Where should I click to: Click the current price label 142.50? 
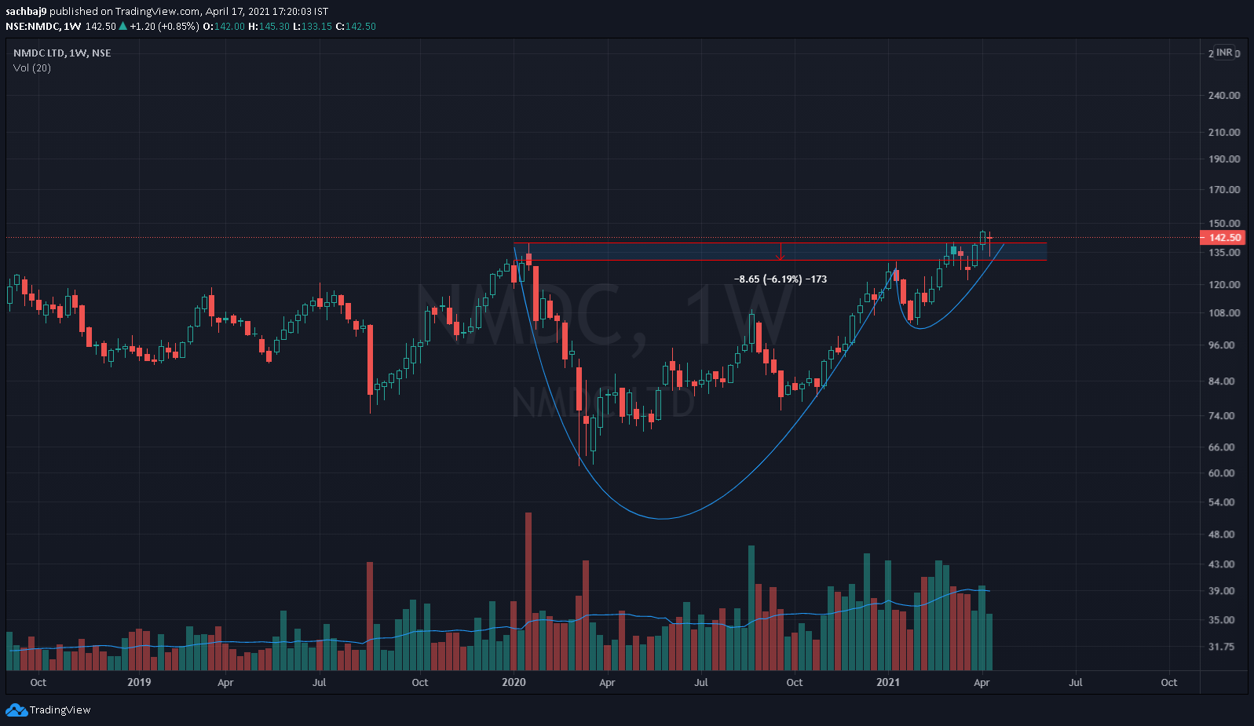[x=1223, y=237]
